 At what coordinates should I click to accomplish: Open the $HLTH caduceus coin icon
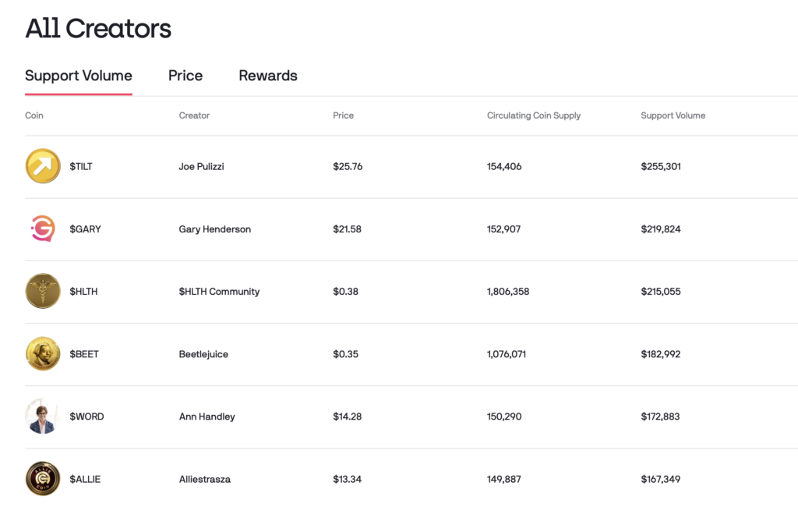click(43, 291)
